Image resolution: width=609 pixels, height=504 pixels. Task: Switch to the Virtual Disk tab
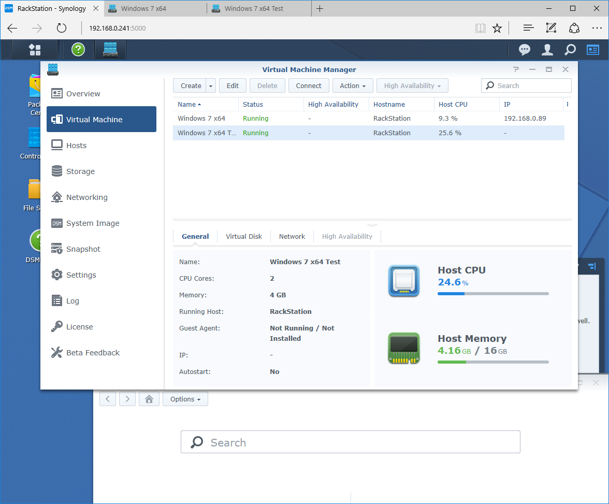[x=244, y=236]
